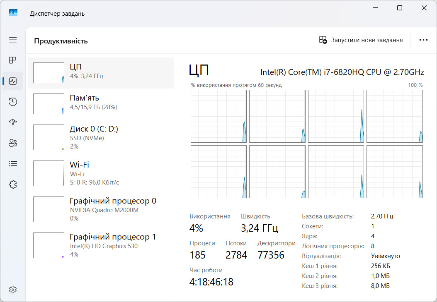Viewport: 437px width, 302px height.
Task: Click the Кеш 1 рівня value 256 КБ
Action: pos(381,266)
